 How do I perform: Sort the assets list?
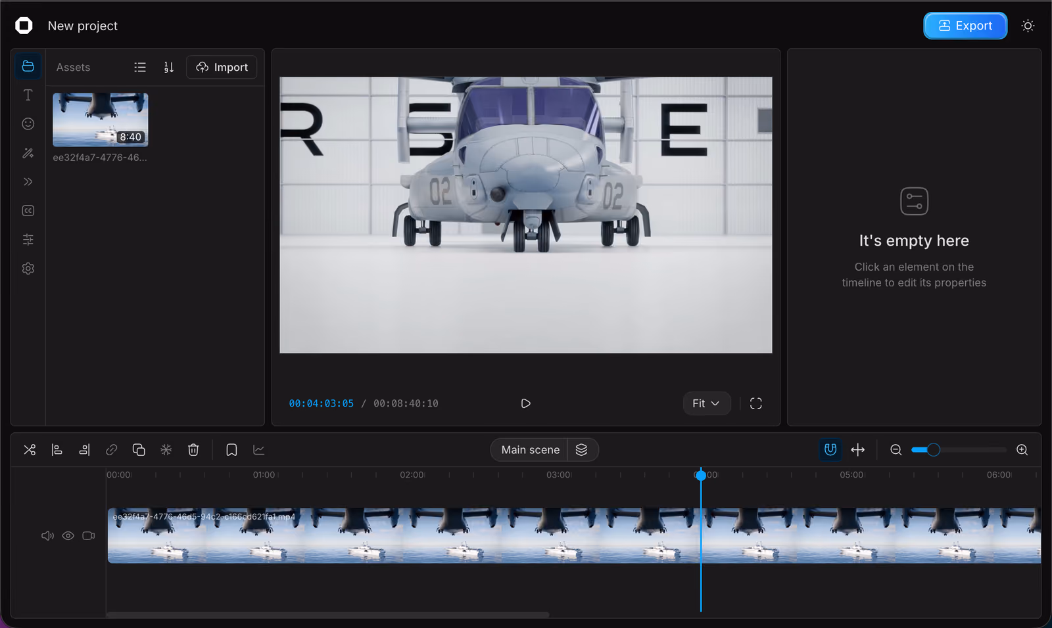tap(168, 67)
